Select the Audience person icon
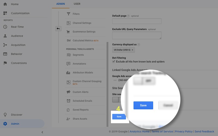Viewport: 218px width, 136px height. [5, 36]
